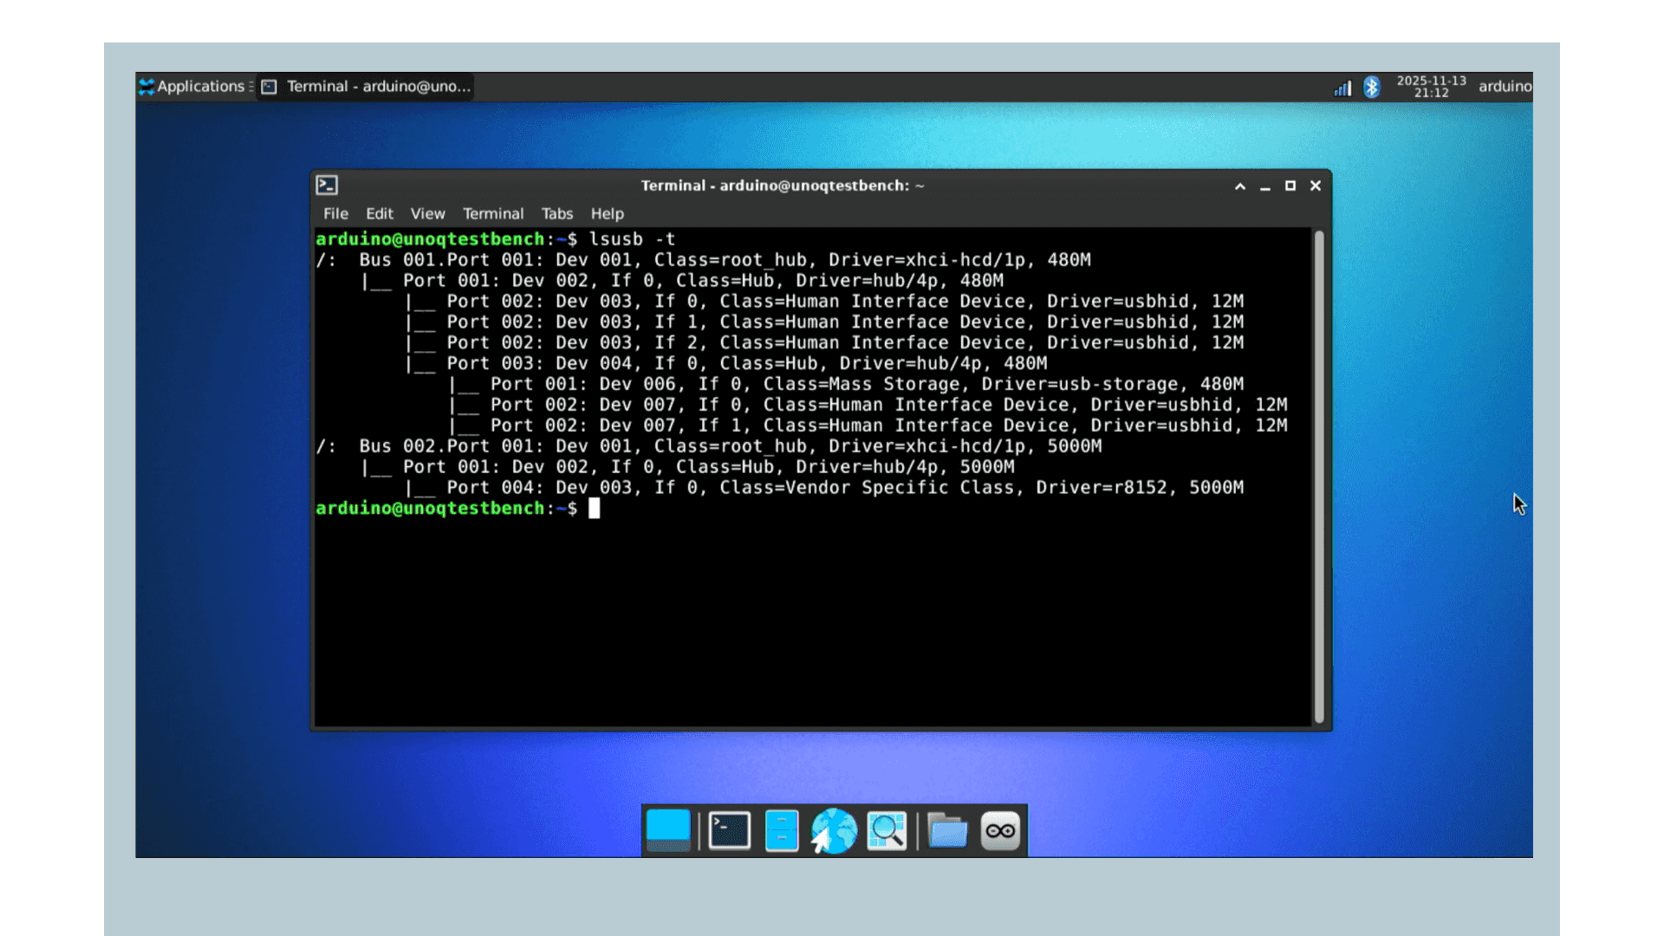1664x936 pixels.
Task: Open the blue folder icon in the dock
Action: pyautogui.click(x=946, y=829)
